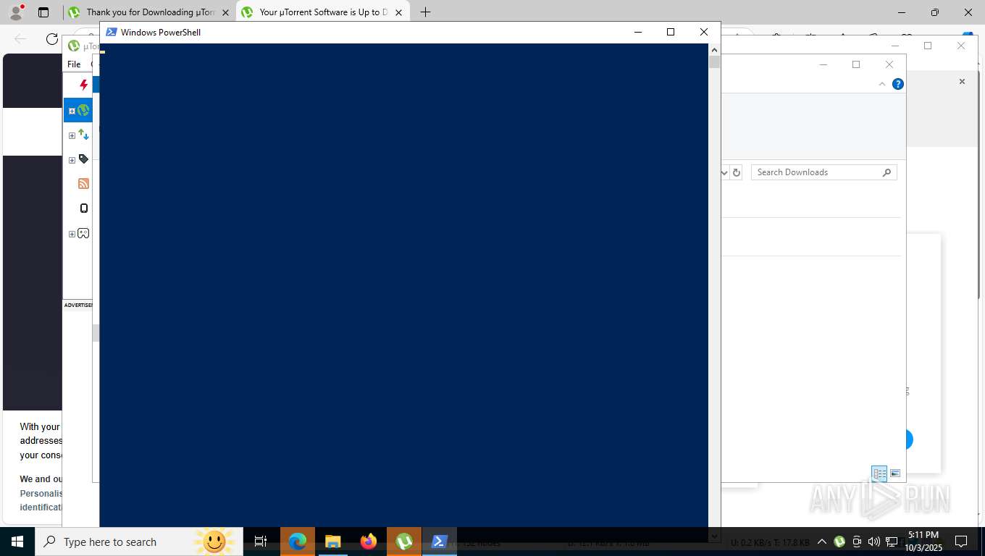Expand the Torrents tree node in µTorrent
Viewport: 985px width, 556px height.
click(72, 111)
